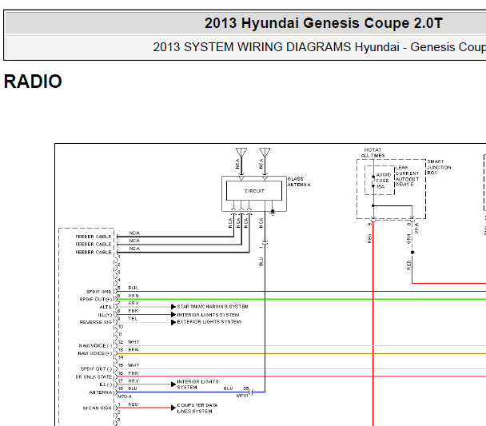Click the "YEL" wire color label
Screen dimensions: 486x426
coord(133,318)
